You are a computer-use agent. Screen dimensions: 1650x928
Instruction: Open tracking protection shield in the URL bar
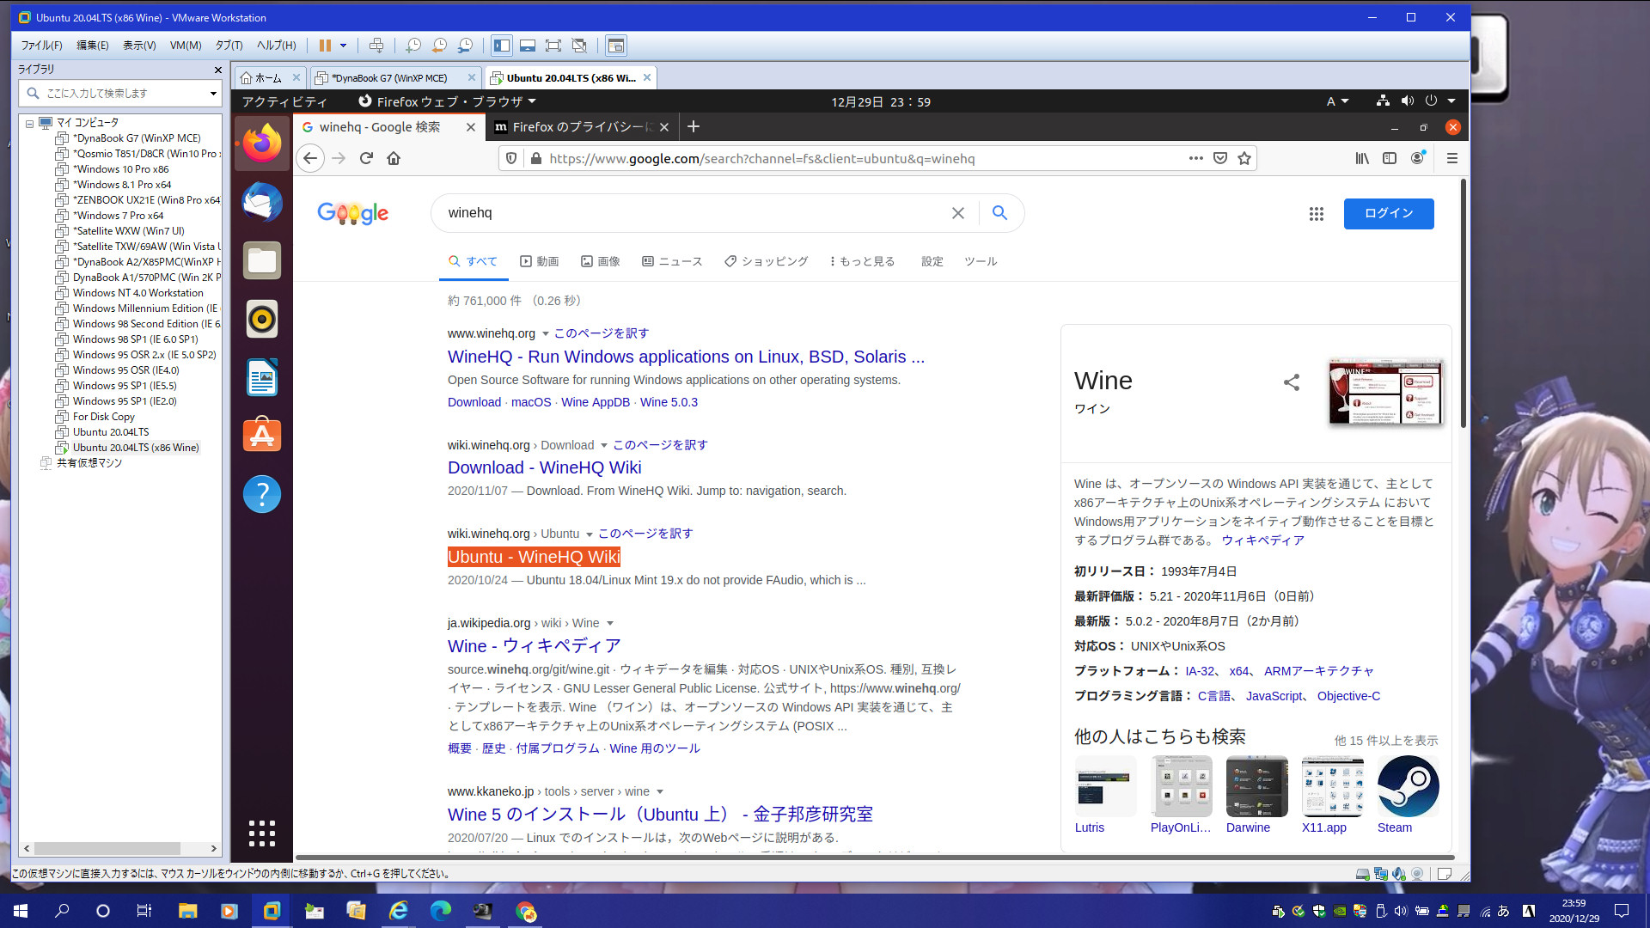pyautogui.click(x=511, y=158)
